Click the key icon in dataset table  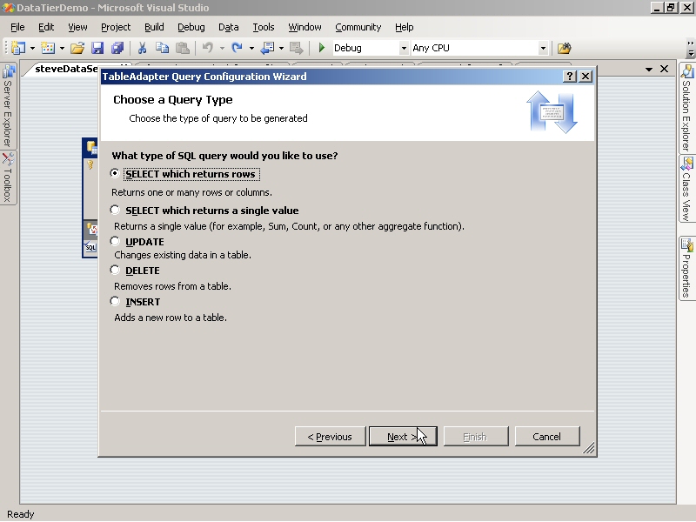pos(90,164)
